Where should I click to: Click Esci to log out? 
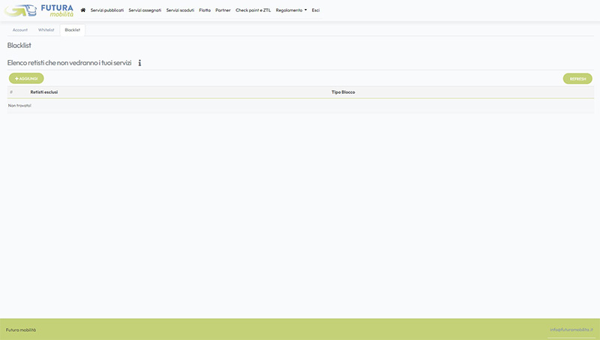point(316,11)
